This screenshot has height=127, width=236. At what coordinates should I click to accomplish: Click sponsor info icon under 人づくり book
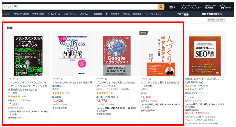tap(150, 79)
